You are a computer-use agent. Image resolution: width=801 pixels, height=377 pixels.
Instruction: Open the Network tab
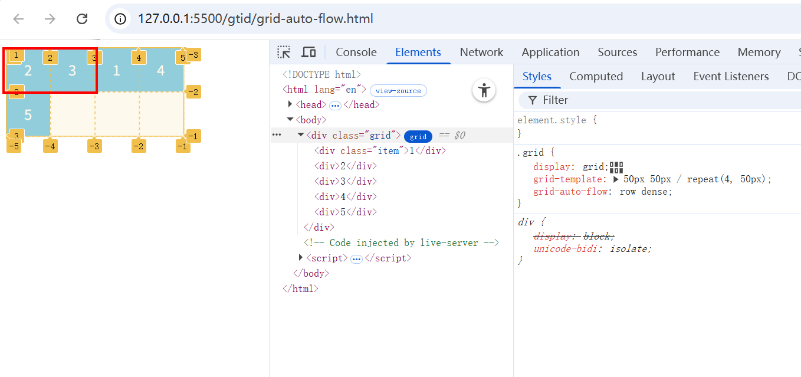[482, 52]
